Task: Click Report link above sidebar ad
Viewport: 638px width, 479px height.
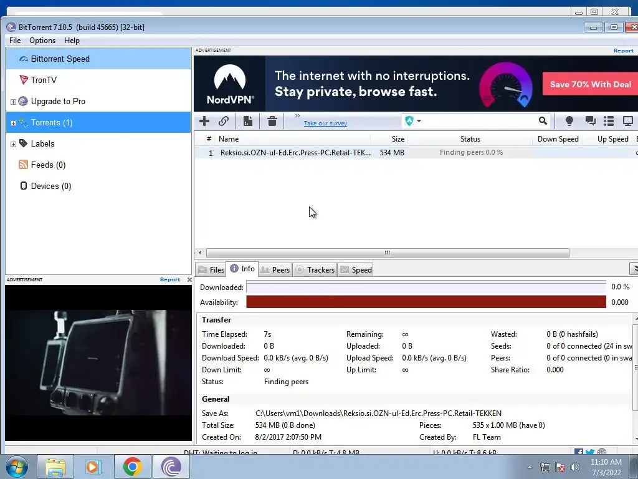Action: [x=169, y=279]
